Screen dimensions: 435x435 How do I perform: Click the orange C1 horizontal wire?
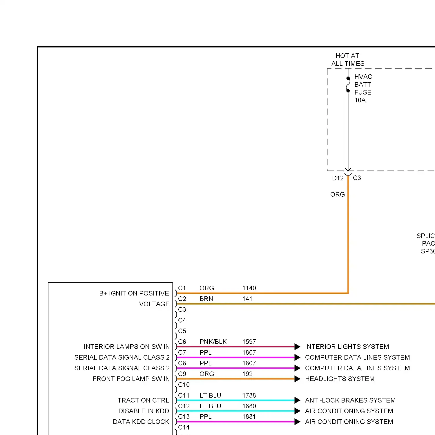tap(262, 293)
